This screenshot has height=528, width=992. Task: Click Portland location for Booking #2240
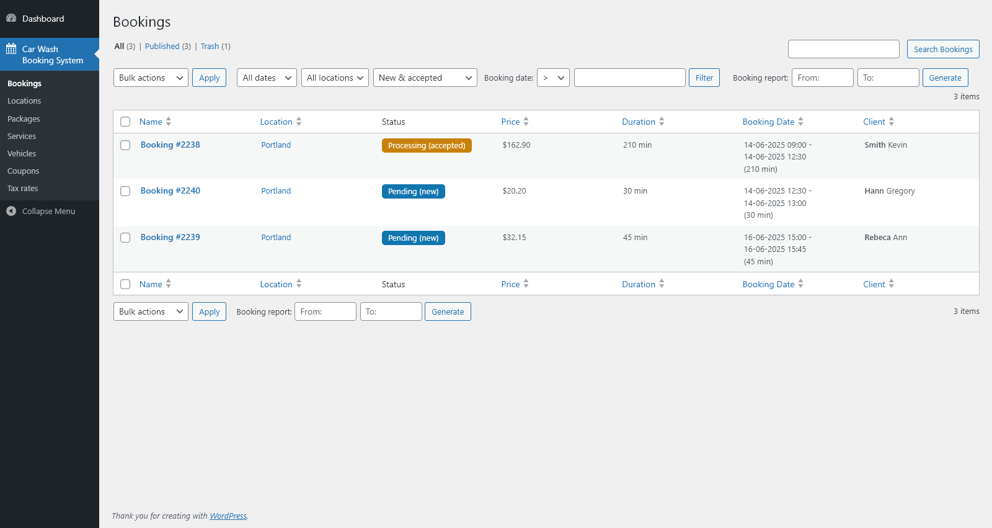pos(276,190)
